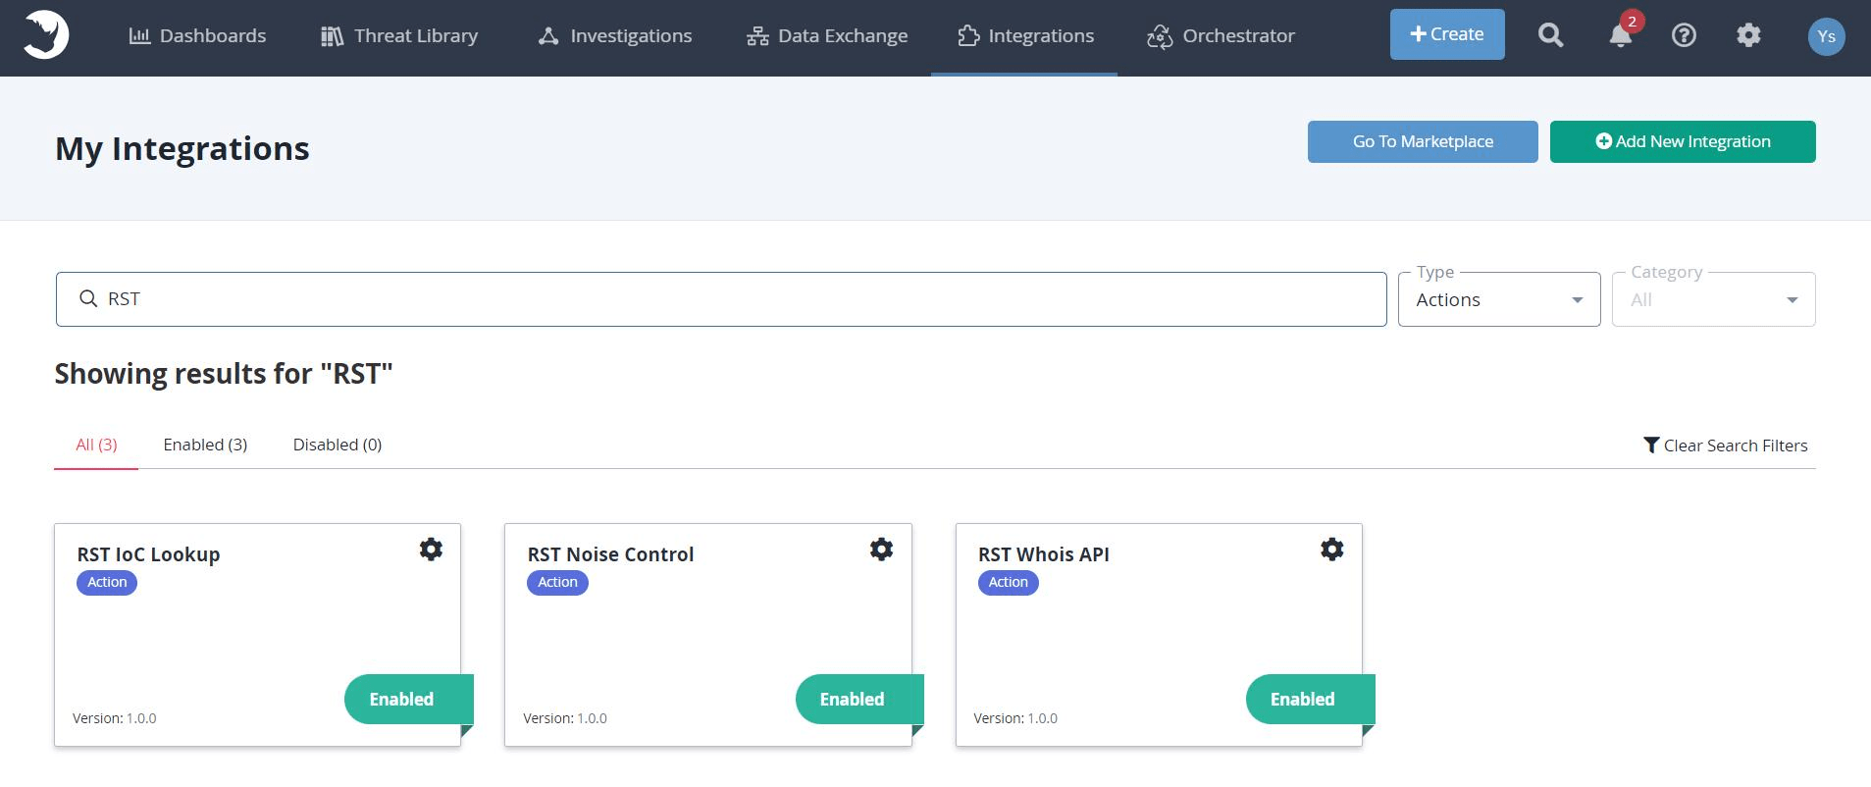Expand the Category dropdown
Screen dimensions: 1871x787
point(1714,299)
